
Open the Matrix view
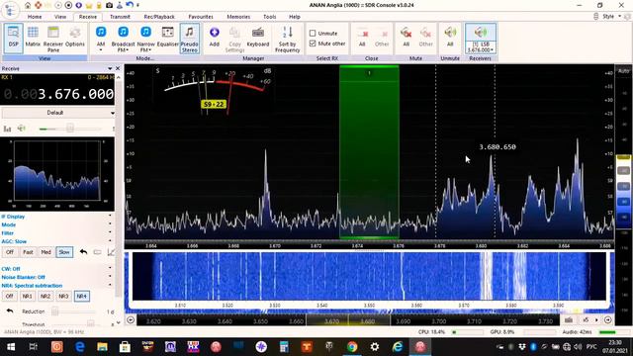(x=33, y=38)
